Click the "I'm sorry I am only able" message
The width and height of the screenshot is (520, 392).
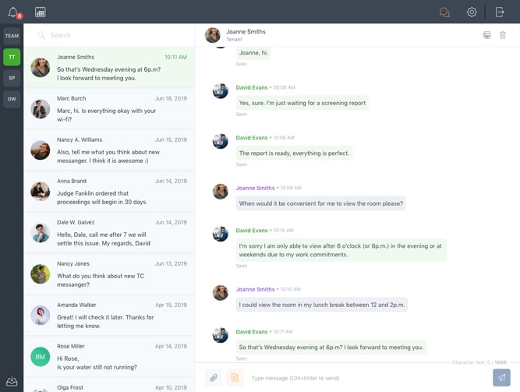tap(341, 250)
